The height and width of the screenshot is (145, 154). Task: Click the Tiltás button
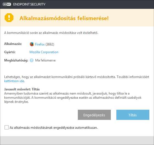[x=133, y=115]
